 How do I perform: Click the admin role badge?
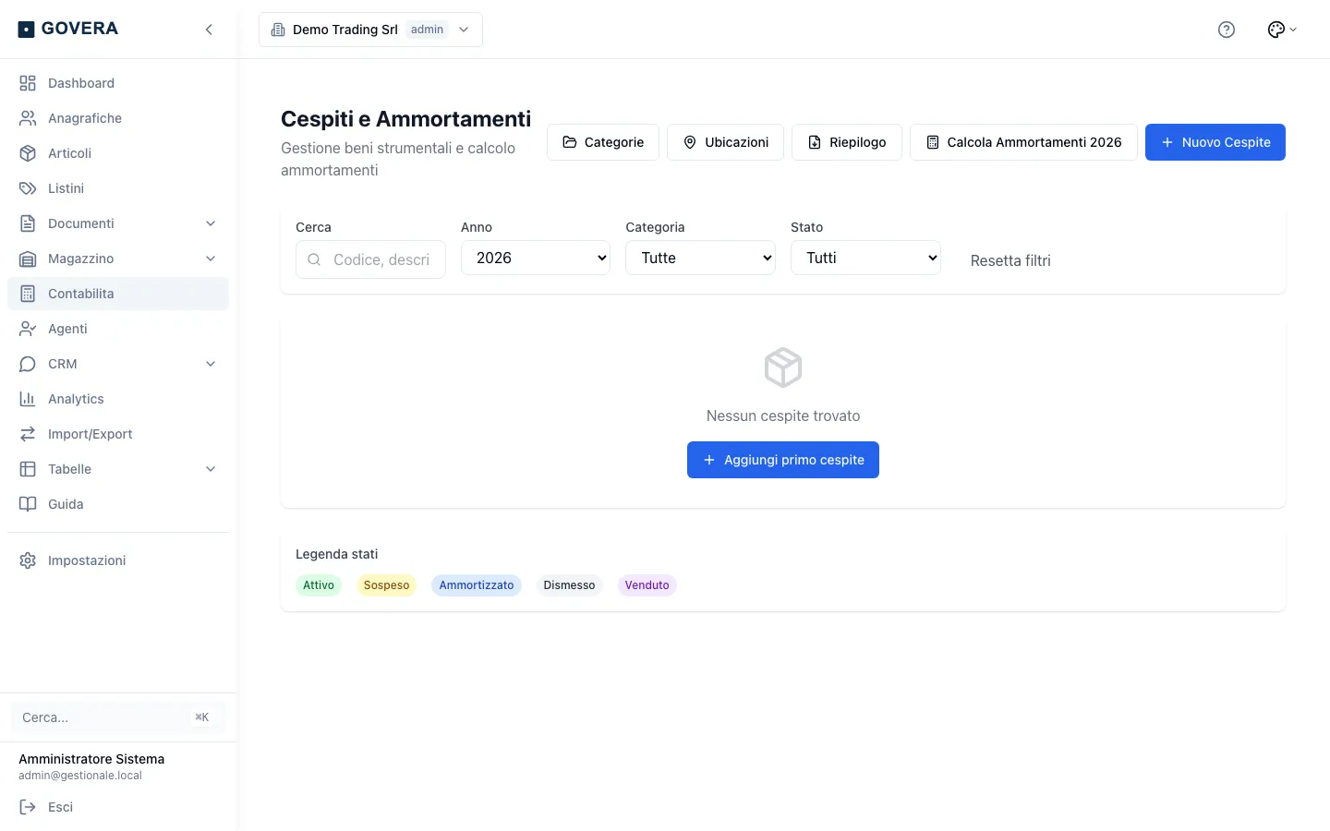tap(428, 30)
